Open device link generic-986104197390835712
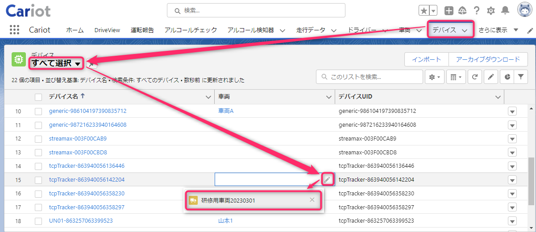The image size is (536, 232). pyautogui.click(x=87, y=111)
